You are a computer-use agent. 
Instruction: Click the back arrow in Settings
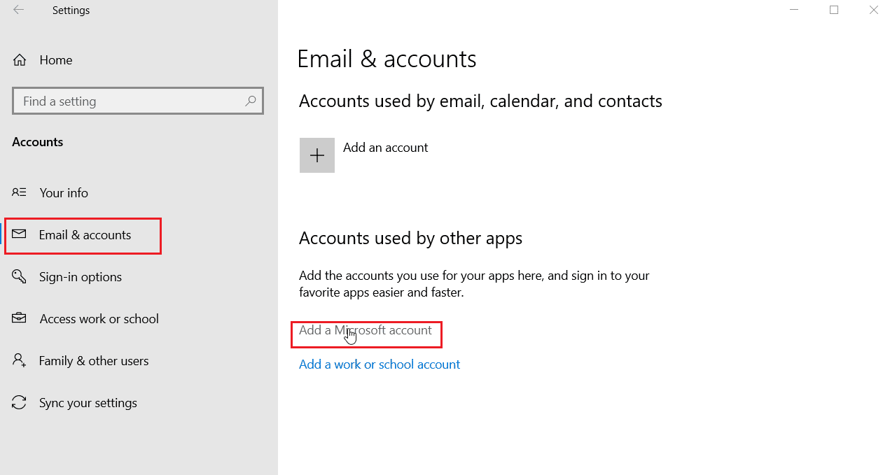coord(19,10)
